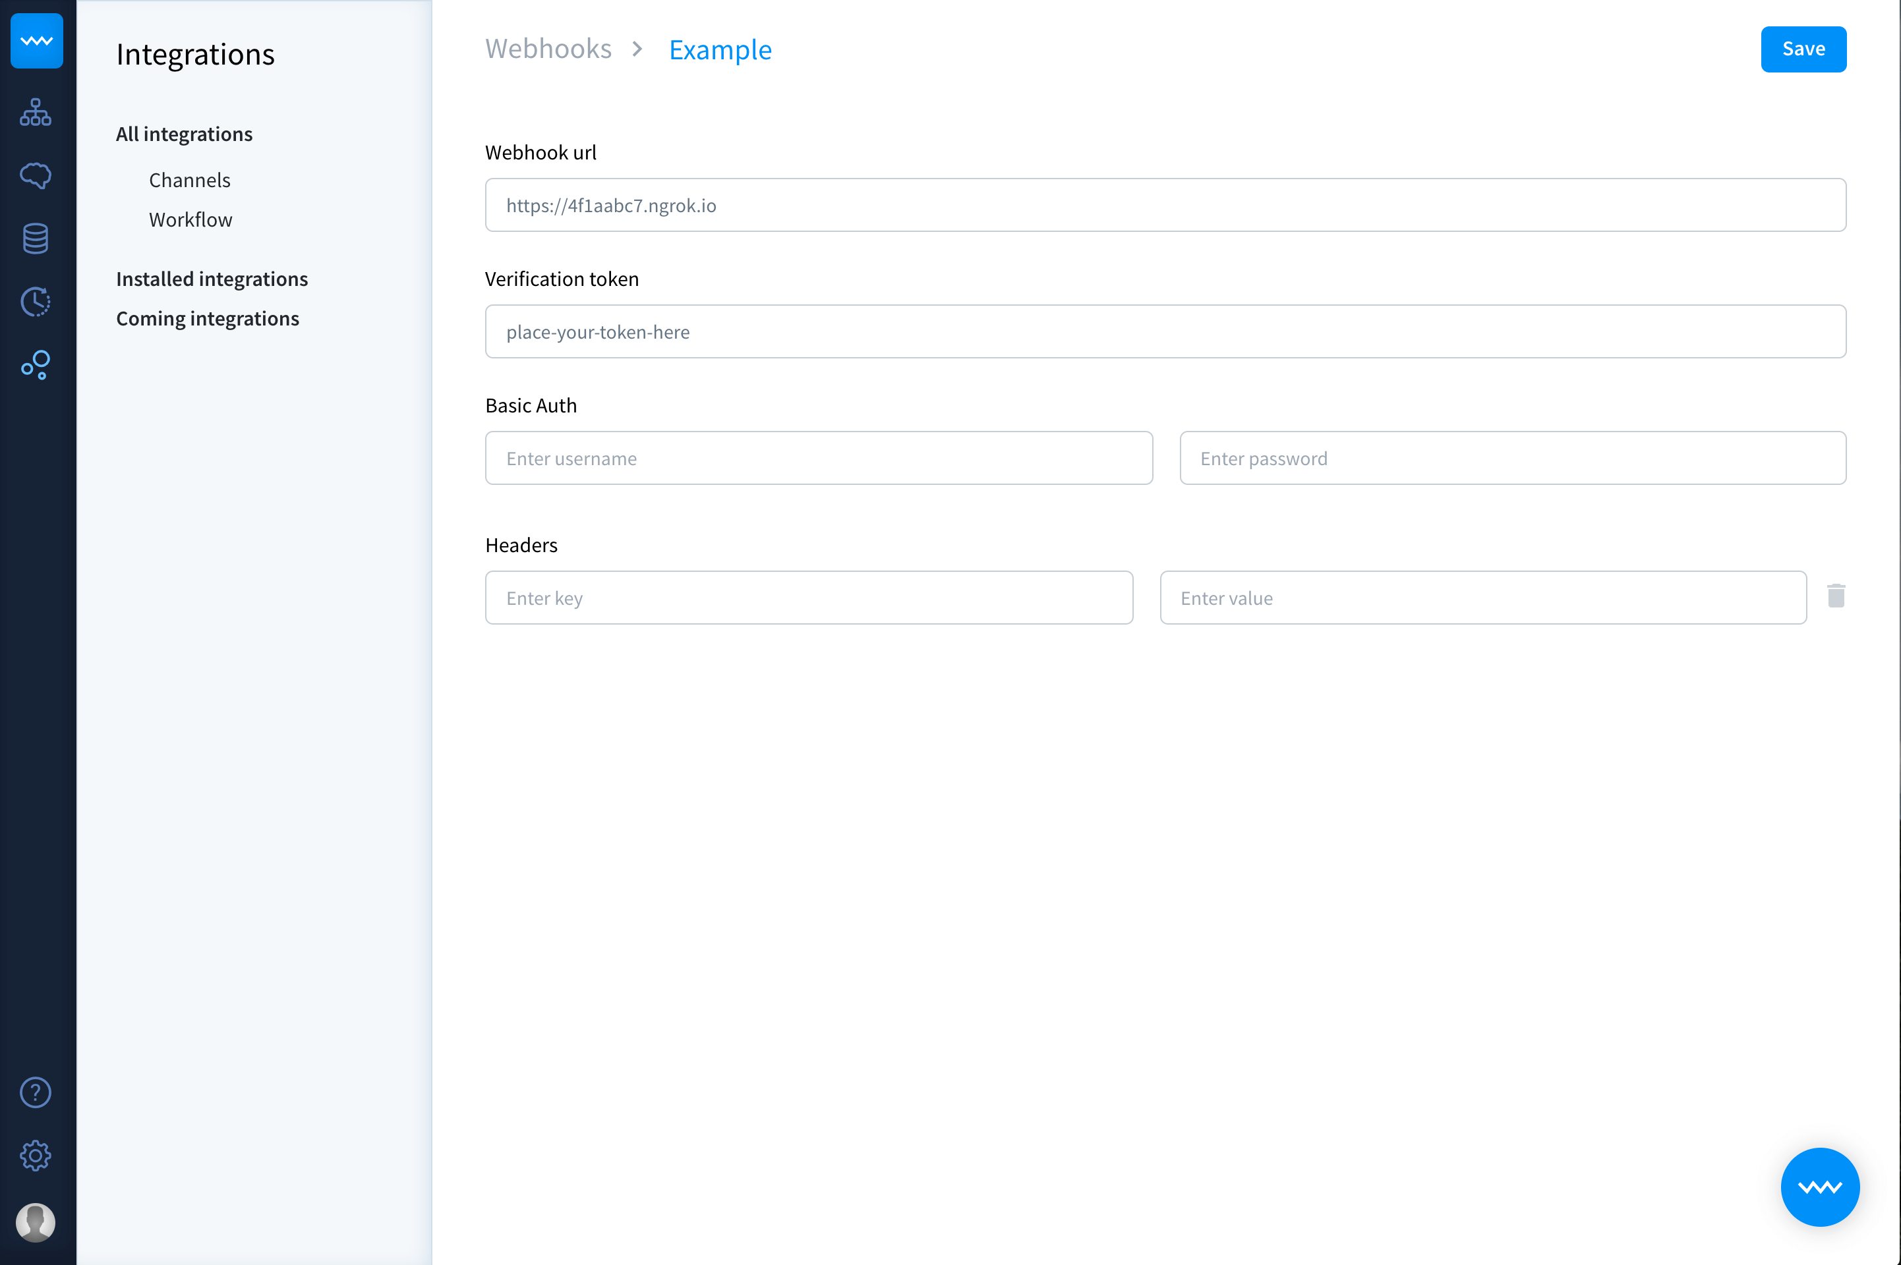This screenshot has width=1901, height=1265.
Task: Open the conversations chat bubble icon
Action: pyautogui.click(x=36, y=175)
